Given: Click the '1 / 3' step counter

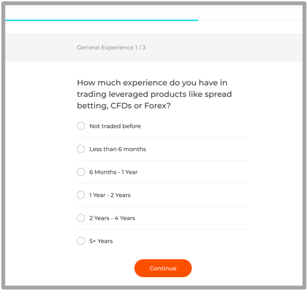Looking at the screenshot, I should [x=140, y=47].
